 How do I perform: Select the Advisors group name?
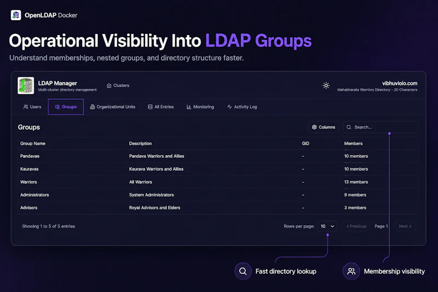tap(28, 208)
